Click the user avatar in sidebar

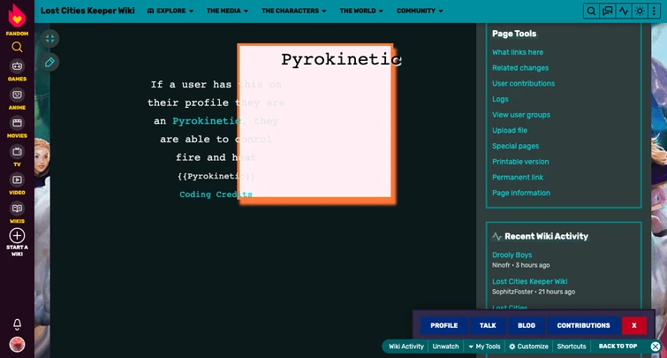tap(17, 345)
